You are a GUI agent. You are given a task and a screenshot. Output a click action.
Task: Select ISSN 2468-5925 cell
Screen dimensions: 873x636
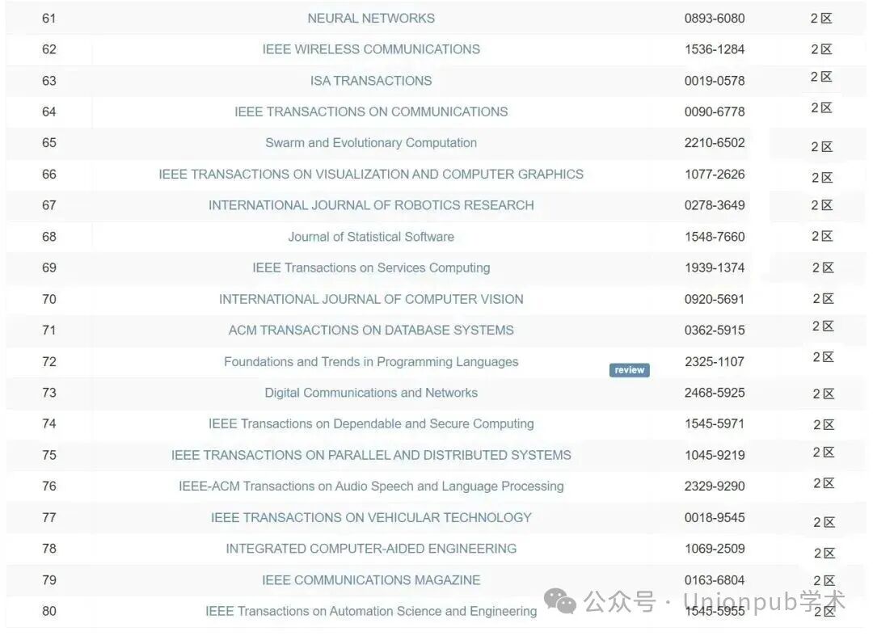pyautogui.click(x=715, y=393)
